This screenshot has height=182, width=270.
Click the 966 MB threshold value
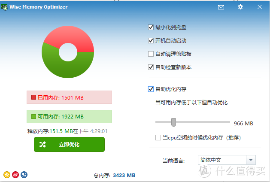pos(243,124)
